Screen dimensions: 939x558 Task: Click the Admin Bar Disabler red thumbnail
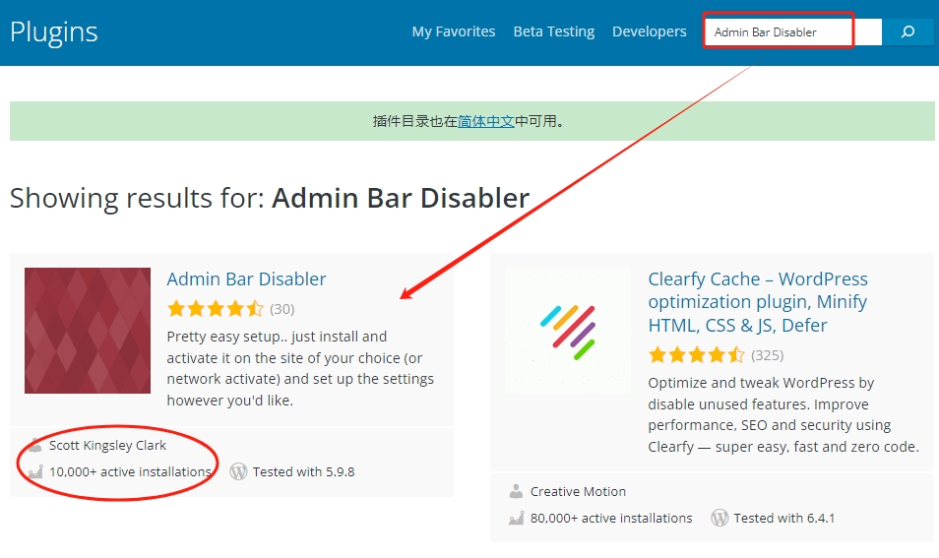tap(88, 331)
